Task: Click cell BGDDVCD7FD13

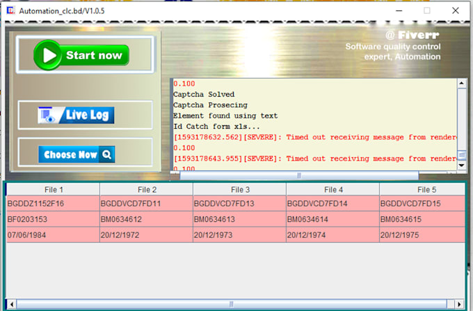Action: point(240,203)
